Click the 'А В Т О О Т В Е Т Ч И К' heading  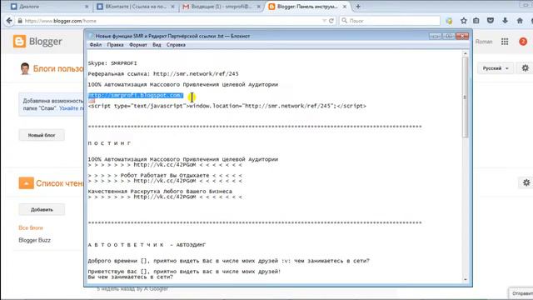click(147, 245)
